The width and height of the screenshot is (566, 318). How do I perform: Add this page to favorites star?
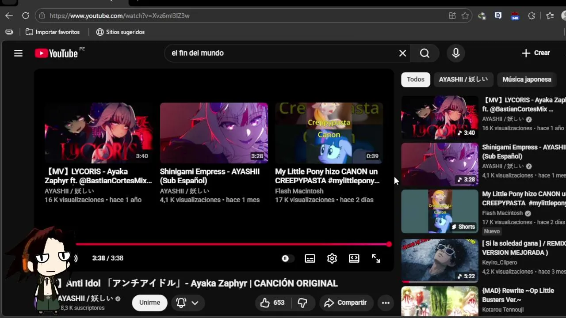click(x=465, y=16)
